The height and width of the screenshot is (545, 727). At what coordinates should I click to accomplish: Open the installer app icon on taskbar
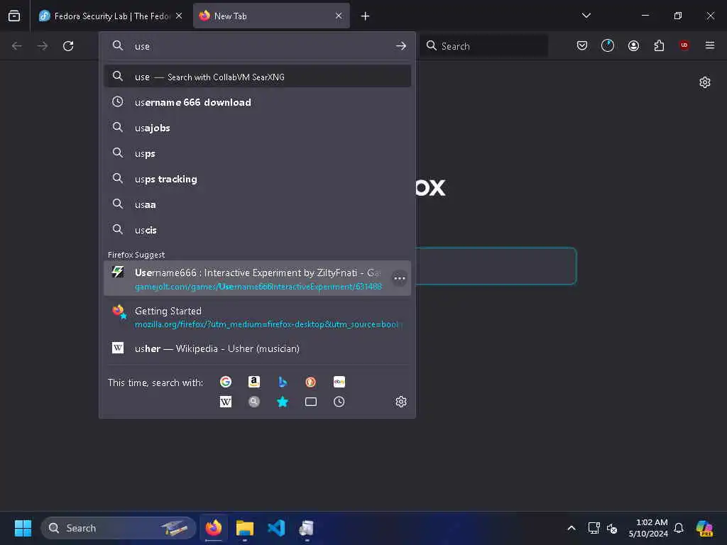(x=307, y=528)
